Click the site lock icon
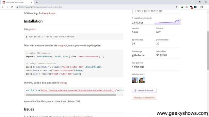This screenshot has width=209, height=117. [17, 7]
